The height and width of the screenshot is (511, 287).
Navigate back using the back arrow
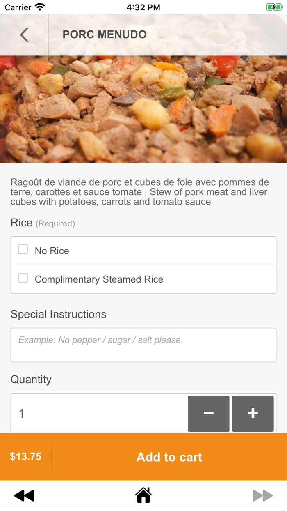[24, 35]
